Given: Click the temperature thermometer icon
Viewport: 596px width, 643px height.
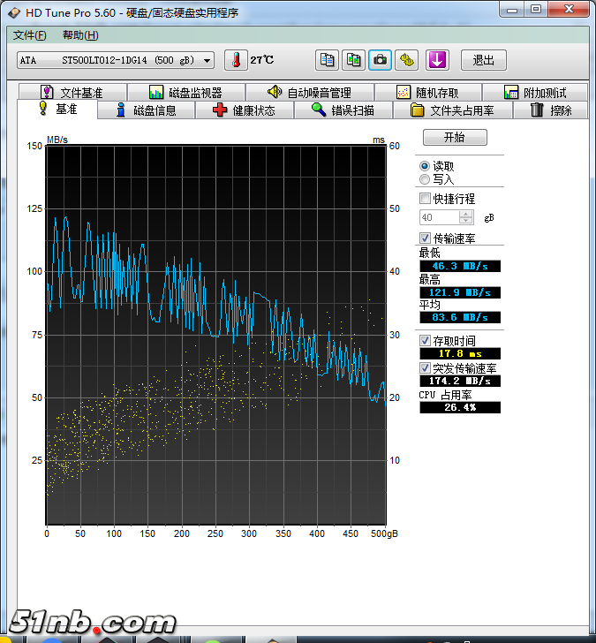Looking at the screenshot, I should (236, 60).
